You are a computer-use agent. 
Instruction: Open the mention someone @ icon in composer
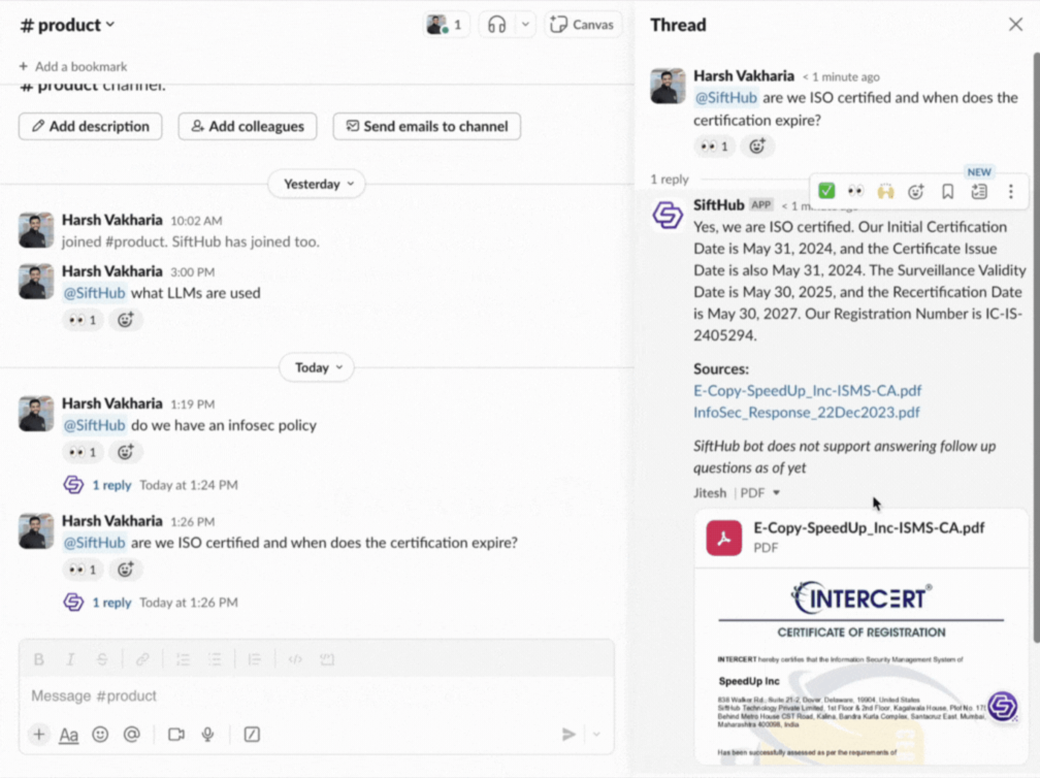coord(132,734)
